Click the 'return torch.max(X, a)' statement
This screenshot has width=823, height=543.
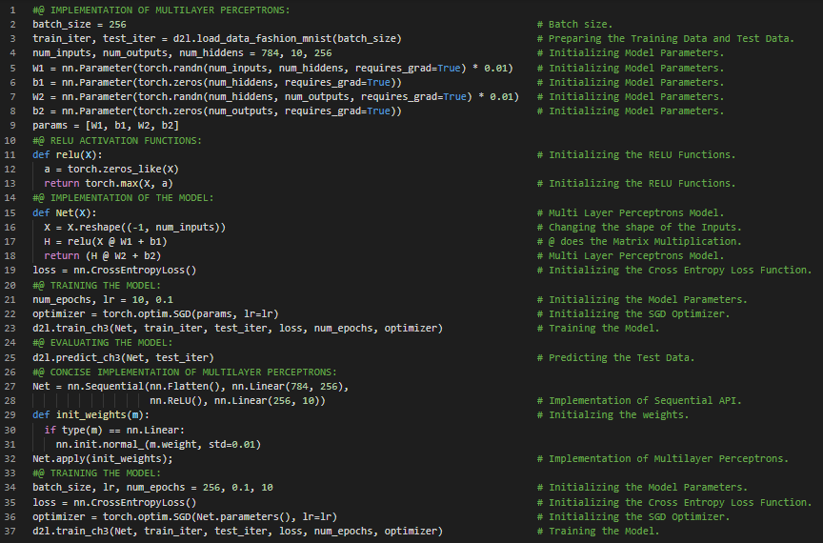(x=109, y=183)
